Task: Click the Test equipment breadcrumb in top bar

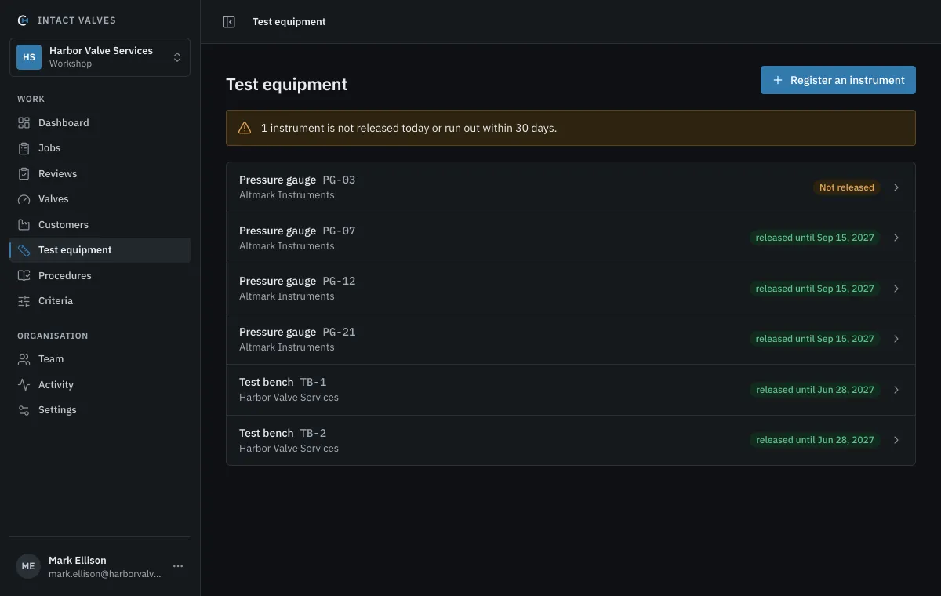Action: click(289, 22)
